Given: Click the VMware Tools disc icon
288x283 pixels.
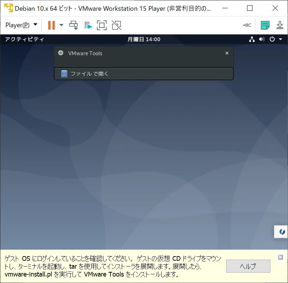Looking at the screenshot, I should (61, 53).
